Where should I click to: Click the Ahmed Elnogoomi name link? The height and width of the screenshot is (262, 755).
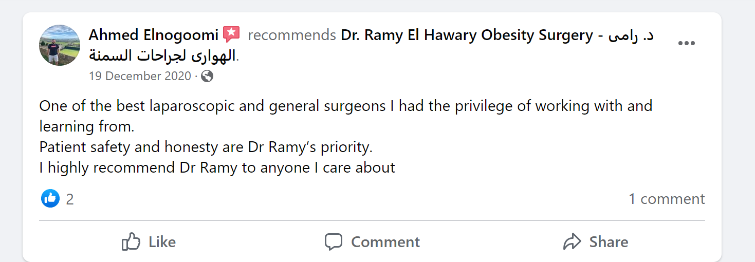(153, 35)
